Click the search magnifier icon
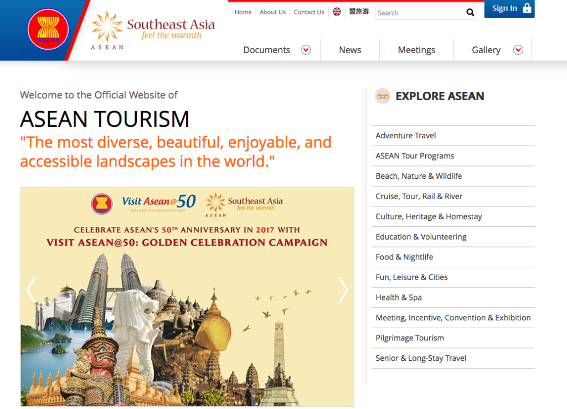Screen dimensions: 567x409 [x=470, y=13]
